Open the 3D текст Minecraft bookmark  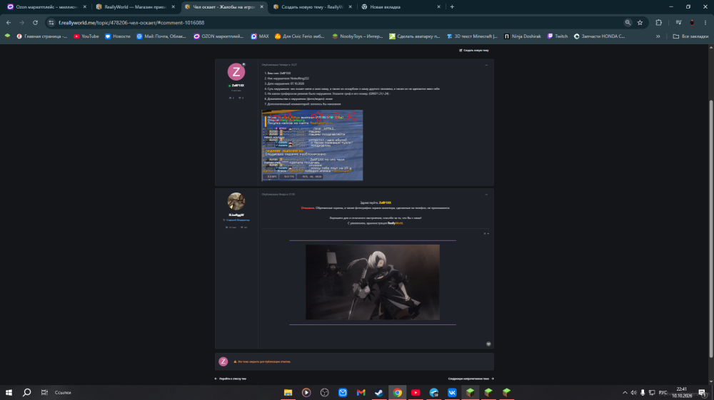tap(472, 36)
